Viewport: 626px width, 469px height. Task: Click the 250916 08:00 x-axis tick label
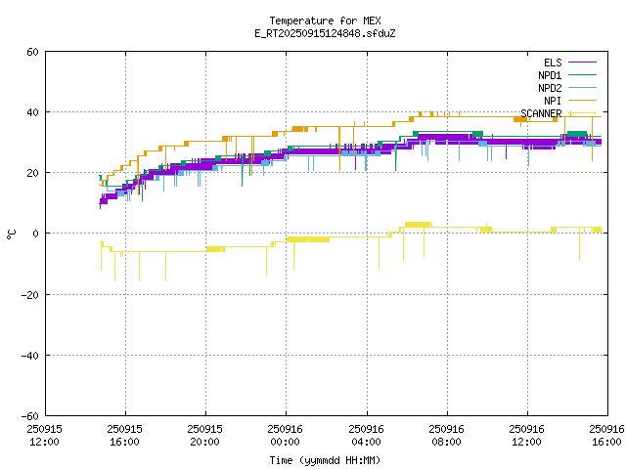pos(446,435)
